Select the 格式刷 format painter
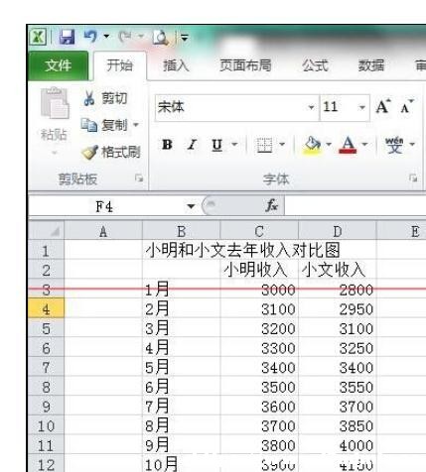Screen dimensions: 426x472 [111, 153]
